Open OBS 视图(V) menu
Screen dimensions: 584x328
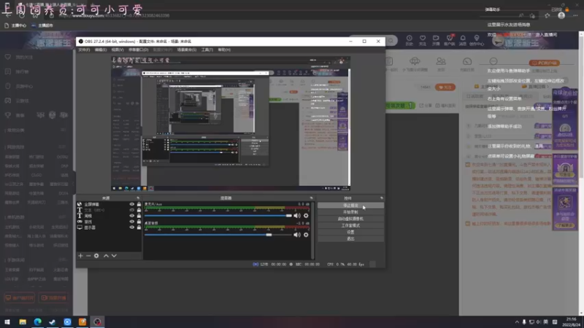[x=118, y=50]
